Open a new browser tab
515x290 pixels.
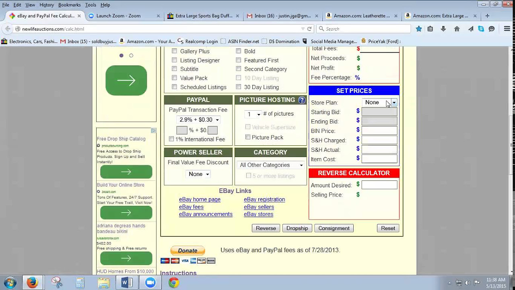(x=487, y=16)
